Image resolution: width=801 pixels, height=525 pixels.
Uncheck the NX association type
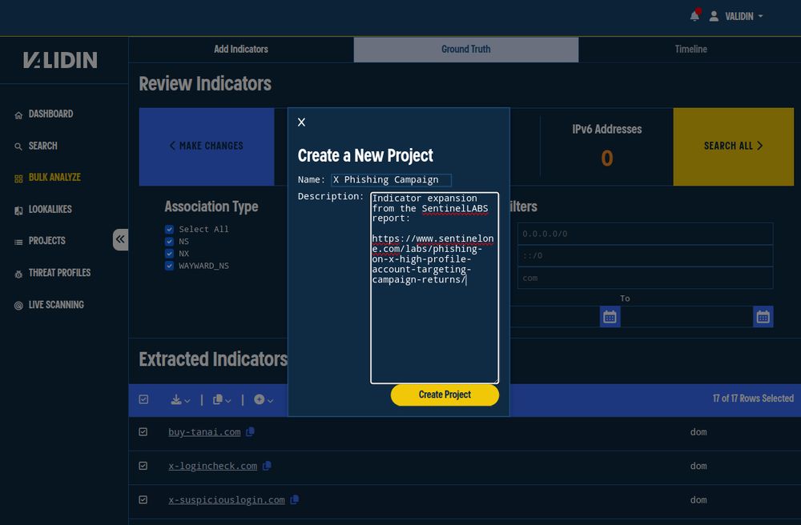(169, 254)
